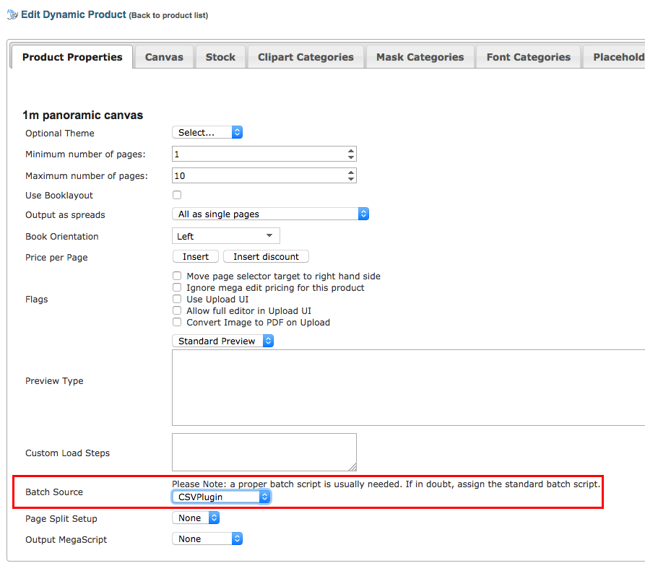Click the Insert discount button
The height and width of the screenshot is (576, 645).
[x=266, y=256]
